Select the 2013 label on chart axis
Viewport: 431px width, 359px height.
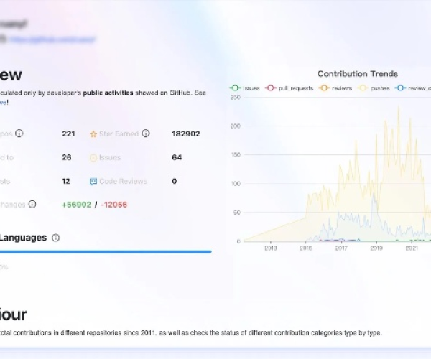tap(271, 248)
